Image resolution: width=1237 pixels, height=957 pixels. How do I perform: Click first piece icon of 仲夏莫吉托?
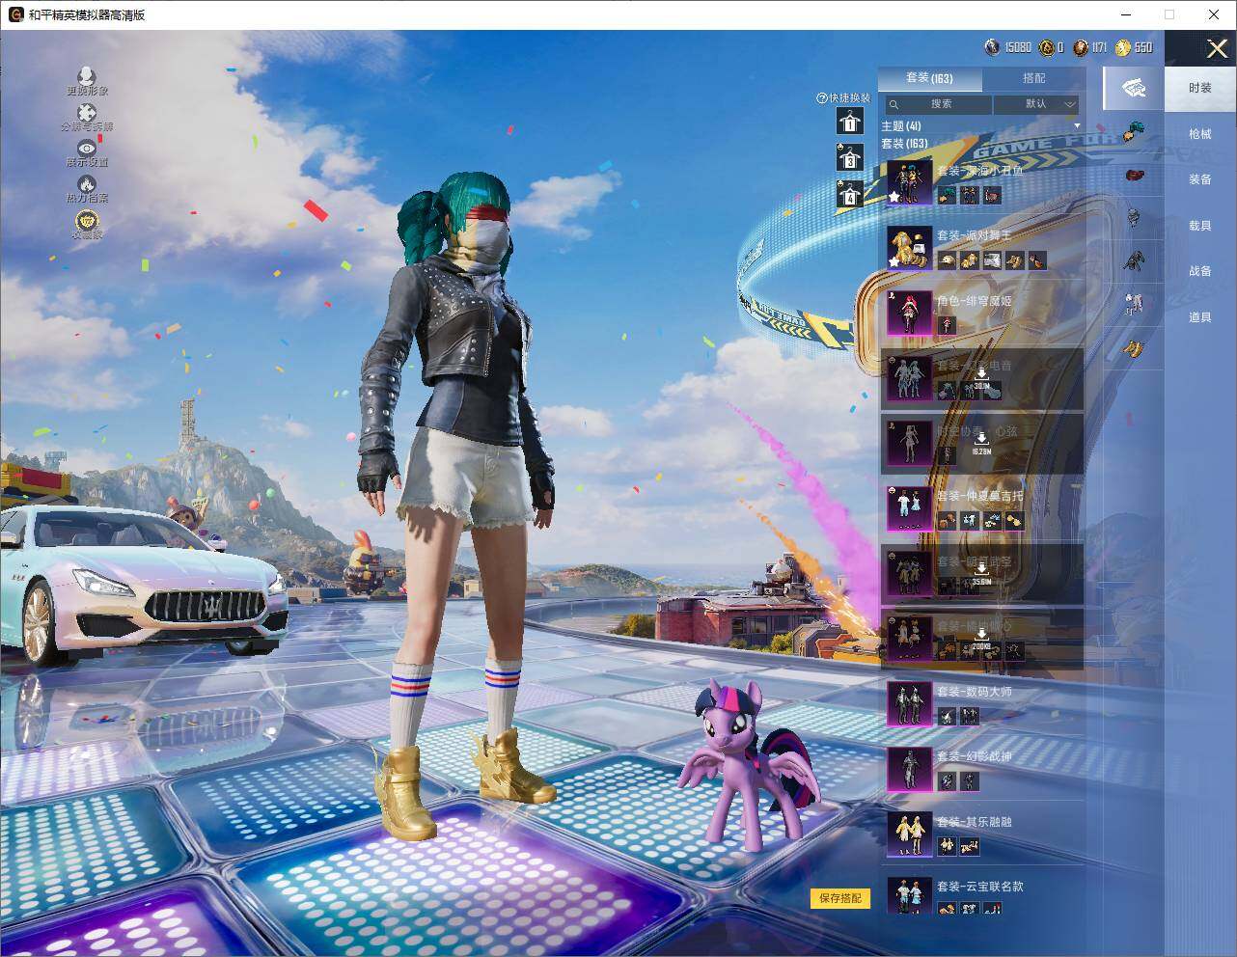[946, 521]
